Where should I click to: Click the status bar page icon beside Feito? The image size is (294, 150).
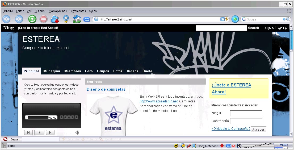click(x=4, y=146)
